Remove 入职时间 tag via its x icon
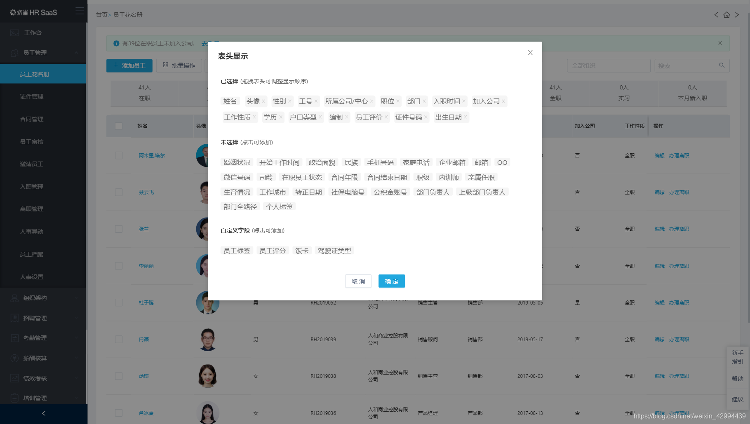 click(x=464, y=101)
